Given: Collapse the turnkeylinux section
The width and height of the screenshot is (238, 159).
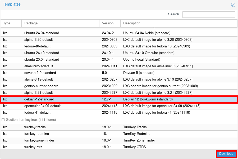Looking at the screenshot, I should coord(3,120).
